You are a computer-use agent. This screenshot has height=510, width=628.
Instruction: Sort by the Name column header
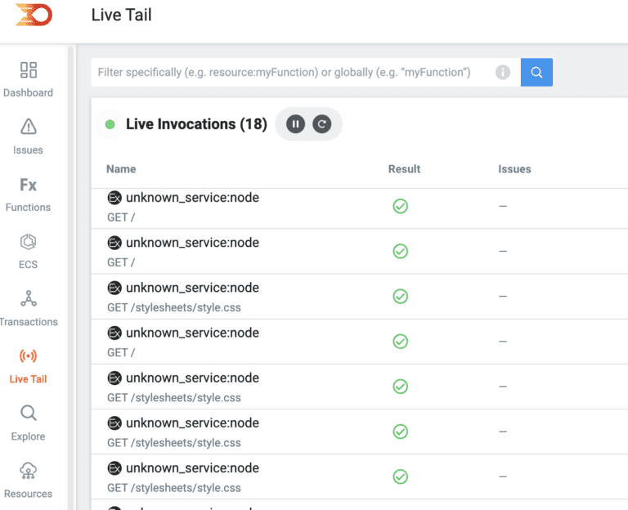tap(121, 169)
